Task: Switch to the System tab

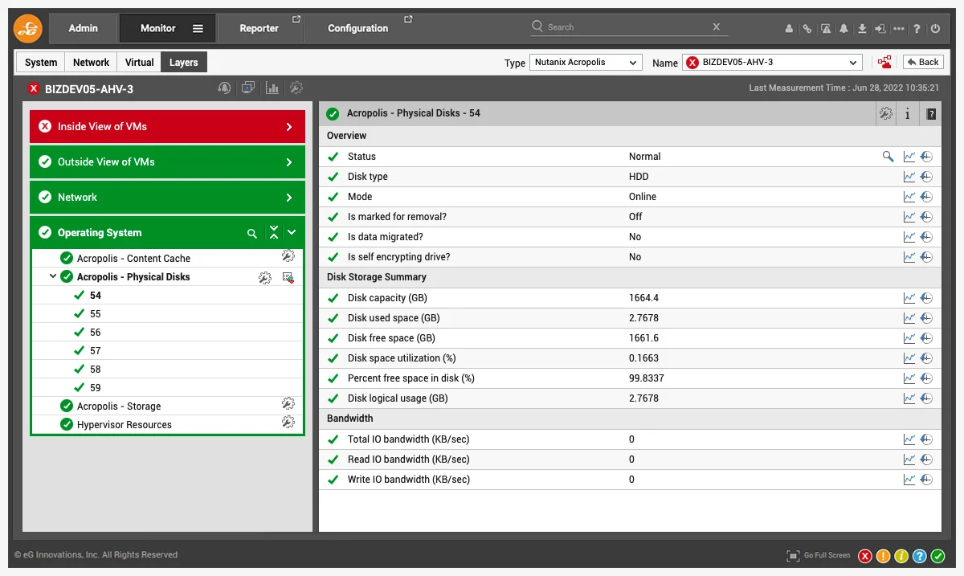Action: [41, 62]
